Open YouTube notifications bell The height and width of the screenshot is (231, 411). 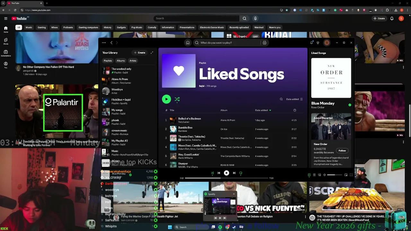coord(392,18)
